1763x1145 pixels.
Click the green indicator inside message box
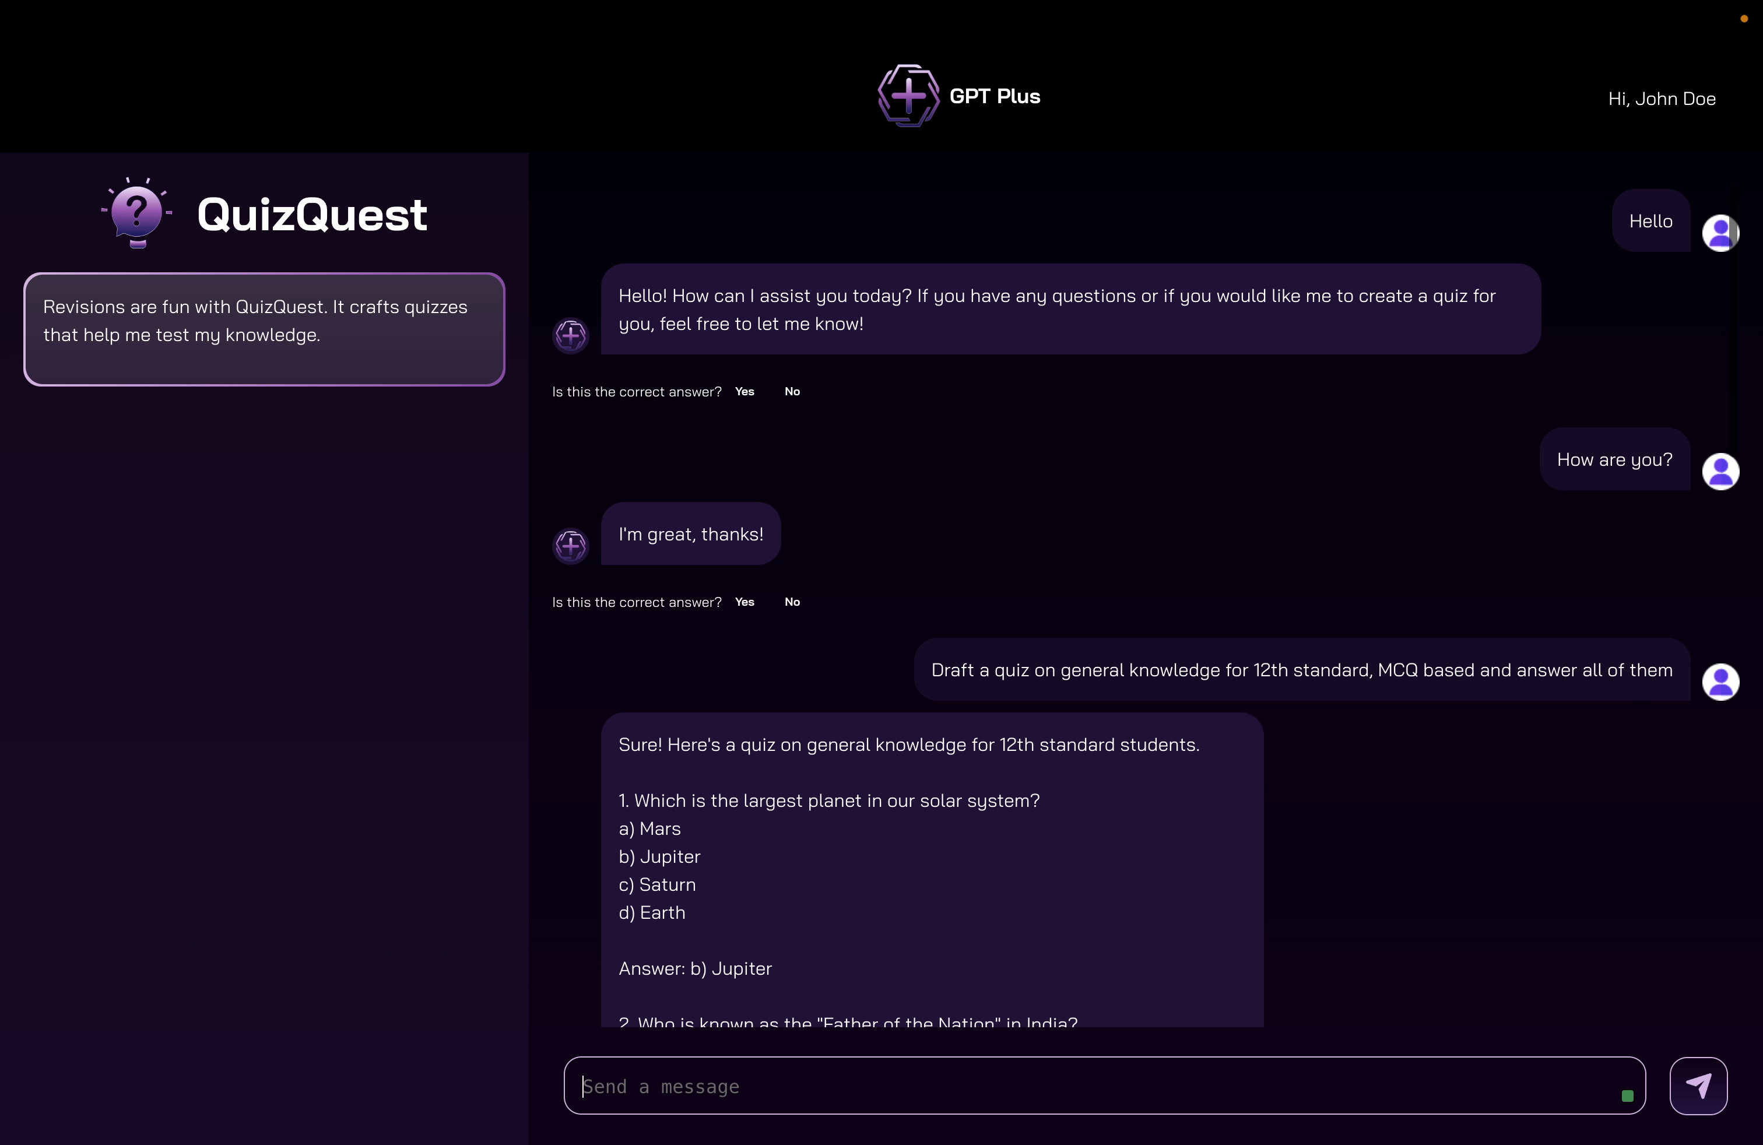click(x=1627, y=1095)
